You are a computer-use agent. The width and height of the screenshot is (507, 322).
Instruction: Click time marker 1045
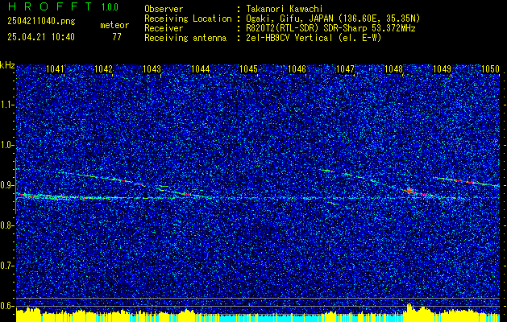[248, 69]
